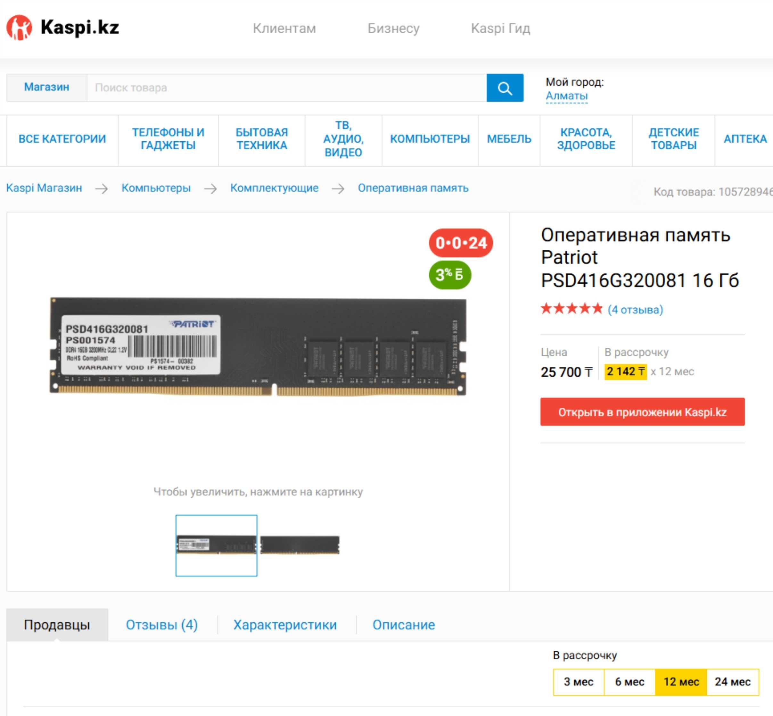
Task: Open ТВ, АУДИО, ВИДЕО category
Action: coord(343,139)
